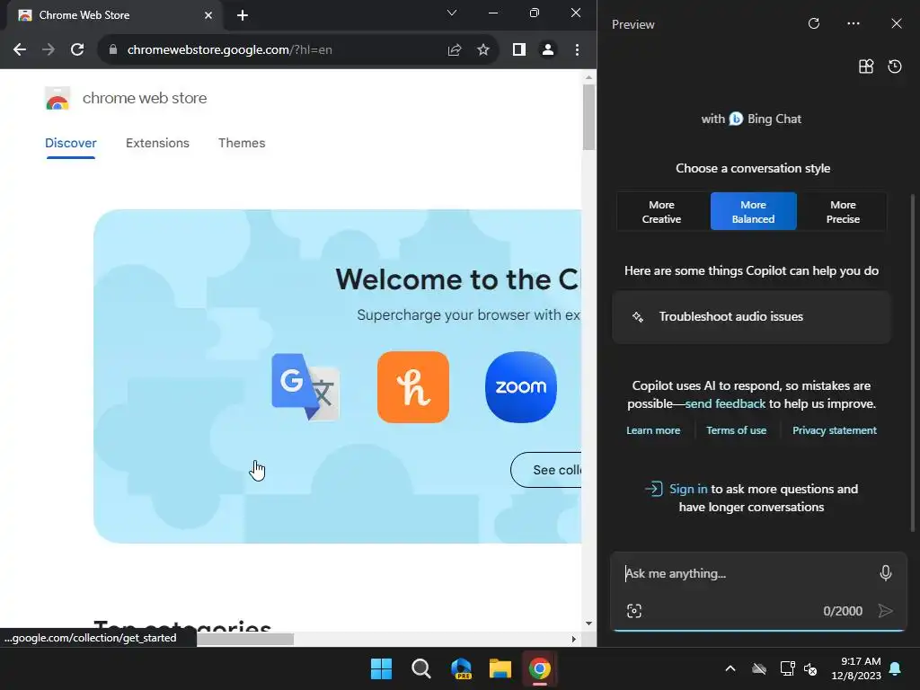Click the page's vertical scrollbar thumb
The width and height of the screenshot is (920, 690).
coord(588,118)
